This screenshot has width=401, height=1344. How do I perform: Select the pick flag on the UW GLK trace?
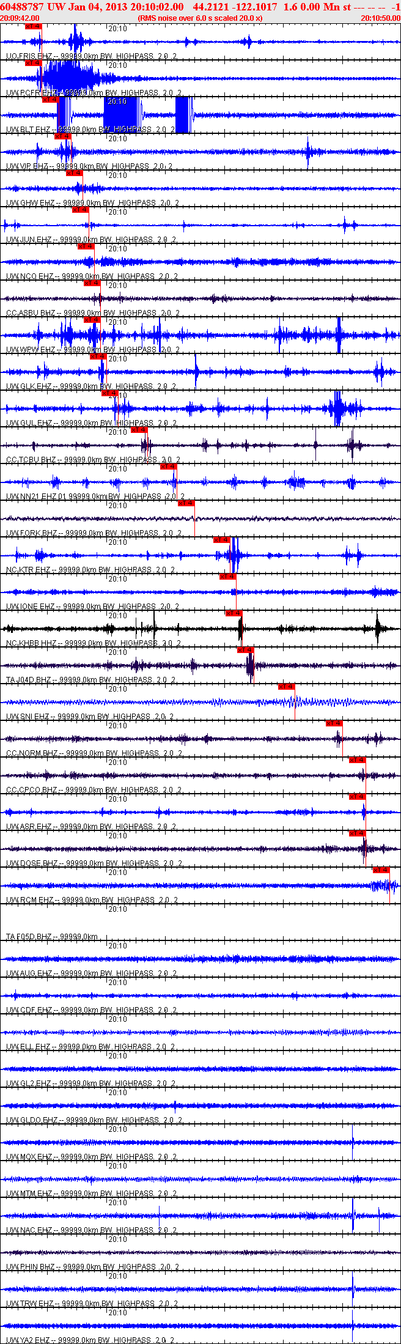[98, 356]
